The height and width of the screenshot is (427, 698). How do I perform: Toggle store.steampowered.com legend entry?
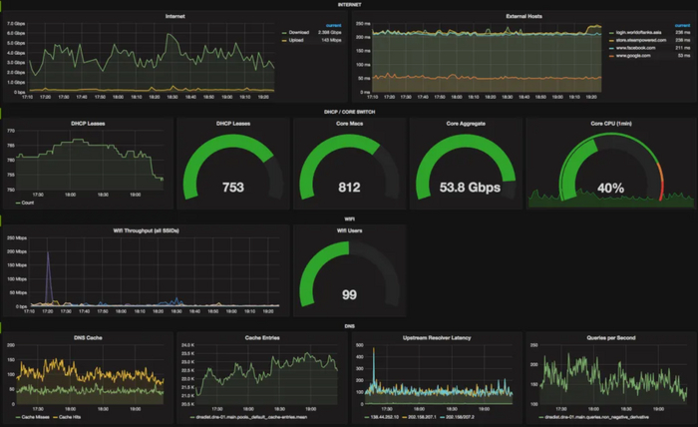641,40
